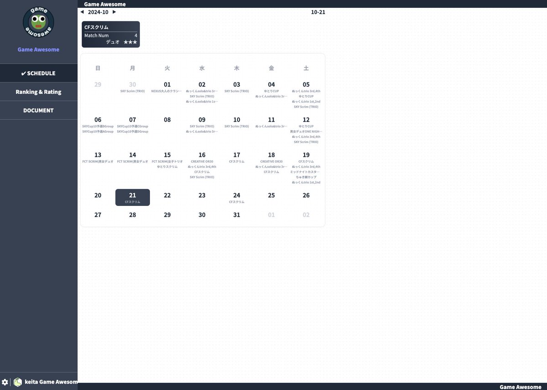Click SKYCup10予選CGroup on day 07
This screenshot has width=547, height=390.
click(133, 126)
